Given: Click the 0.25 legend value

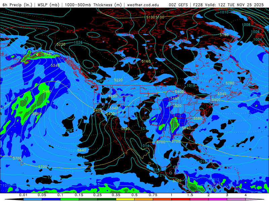Looking at the screenshot, I should 98,195.
